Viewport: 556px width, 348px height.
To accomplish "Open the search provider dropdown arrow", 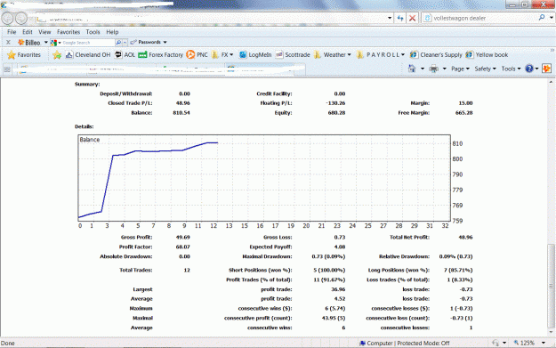I will point(551,18).
